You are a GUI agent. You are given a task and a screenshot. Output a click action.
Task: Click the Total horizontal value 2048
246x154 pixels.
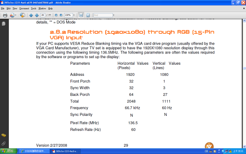point(131,101)
